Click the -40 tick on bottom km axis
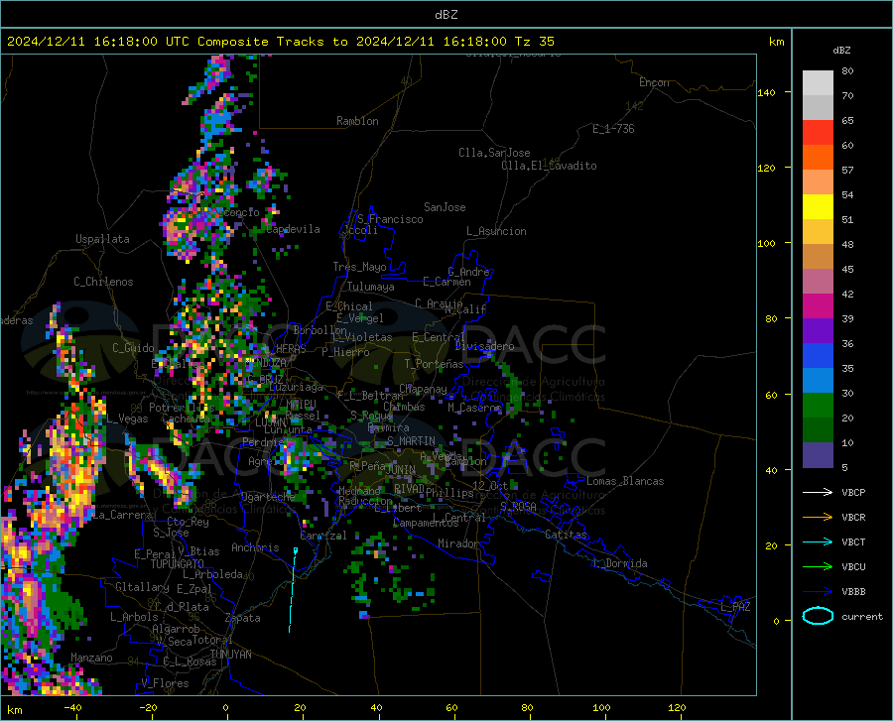Screen dimensions: 893x721 (72, 707)
